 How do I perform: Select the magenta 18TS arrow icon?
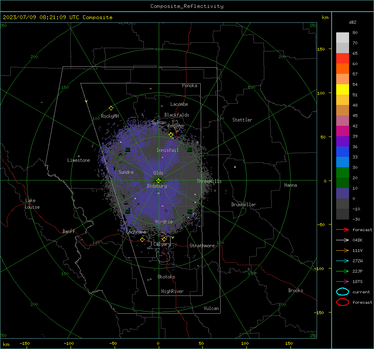click(x=342, y=282)
